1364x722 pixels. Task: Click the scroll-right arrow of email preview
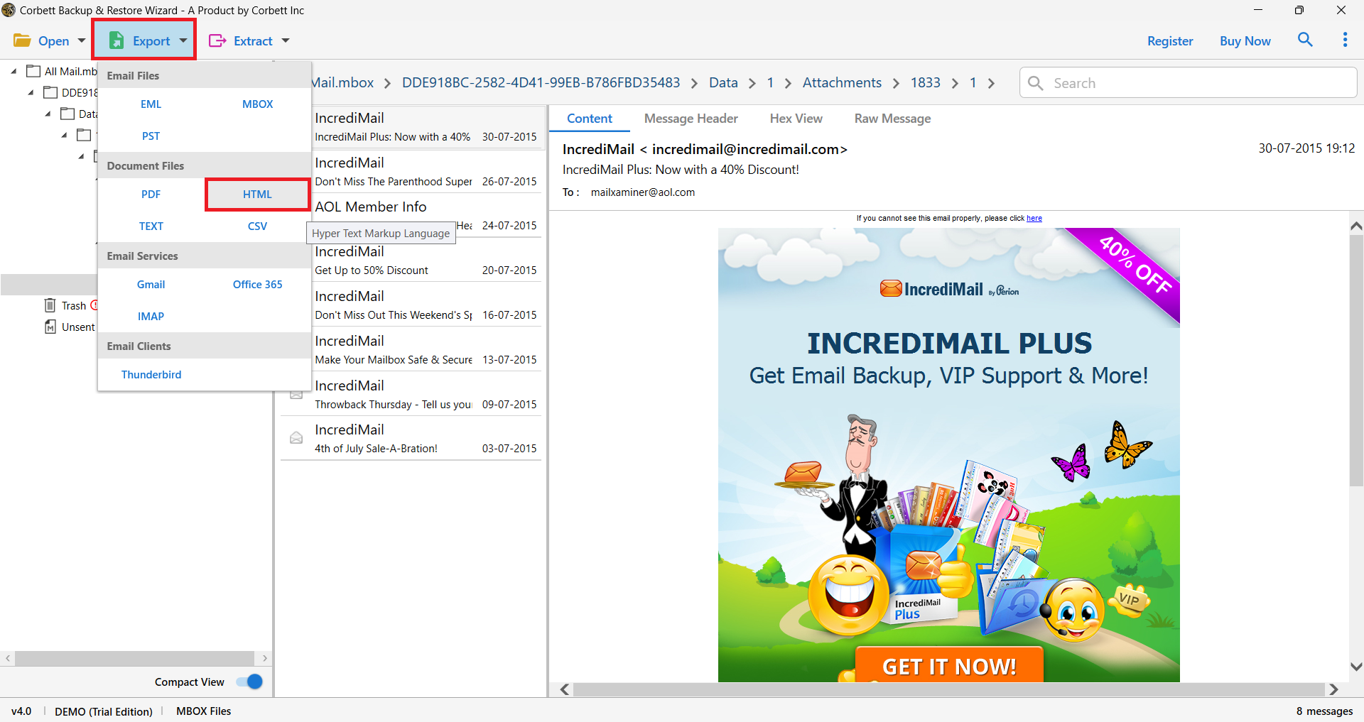tap(1333, 689)
